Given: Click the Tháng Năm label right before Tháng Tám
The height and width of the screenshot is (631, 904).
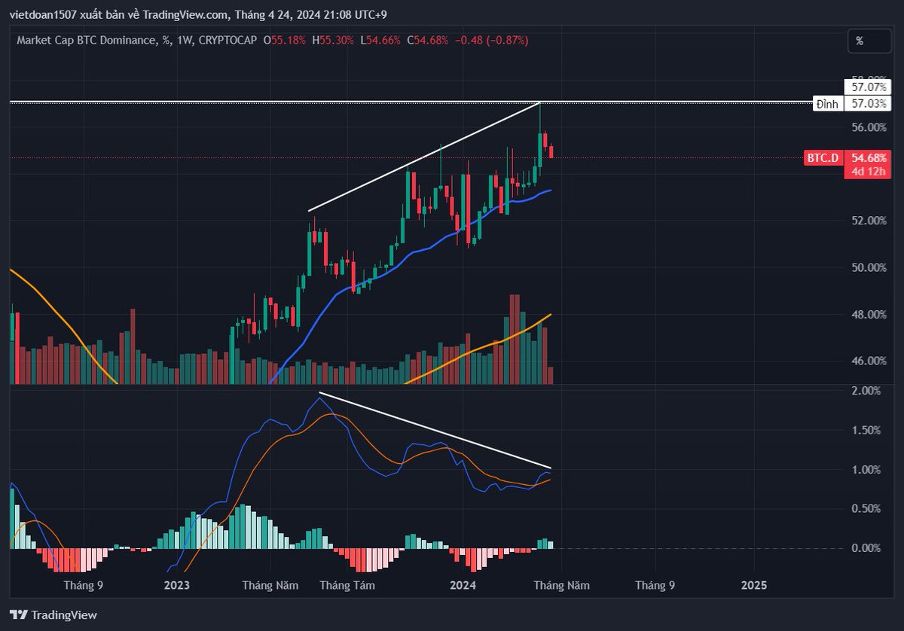Looking at the screenshot, I should pyautogui.click(x=270, y=585).
